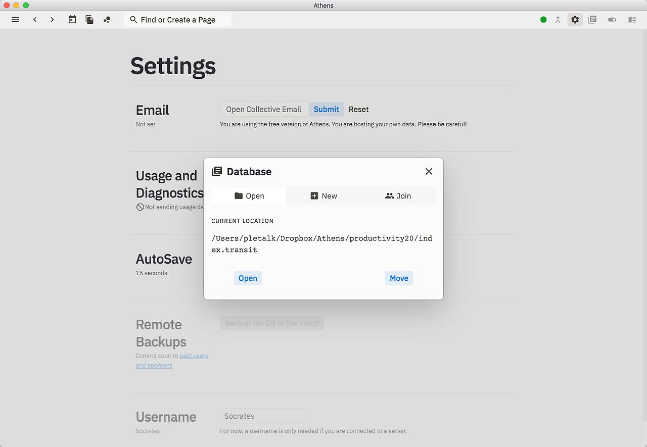Focus the Find or Create a Page field
The width and height of the screenshot is (647, 447).
pyautogui.click(x=178, y=20)
